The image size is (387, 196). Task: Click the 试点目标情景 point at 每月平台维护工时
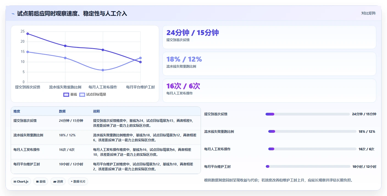[x=140, y=58]
